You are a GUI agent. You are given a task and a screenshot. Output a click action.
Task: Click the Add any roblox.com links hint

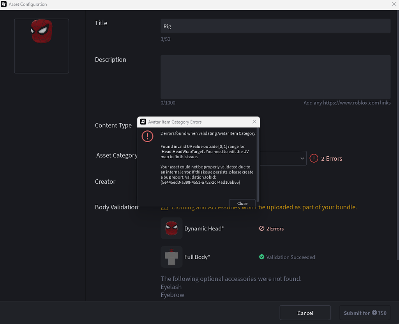347,103
